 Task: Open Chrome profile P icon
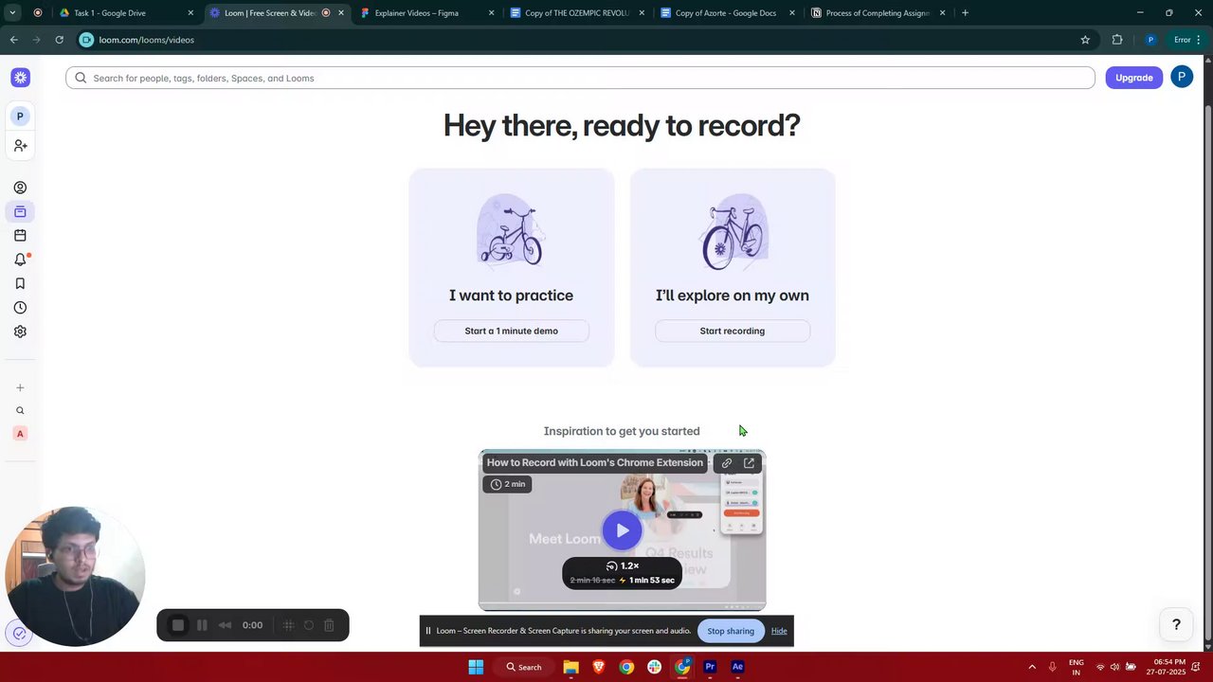[1150, 40]
